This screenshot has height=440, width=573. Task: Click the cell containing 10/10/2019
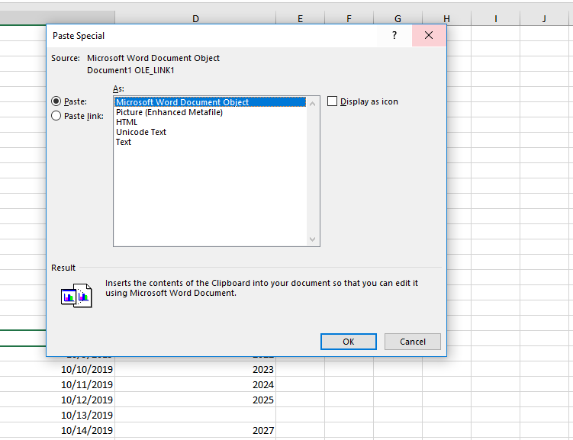[57, 369]
